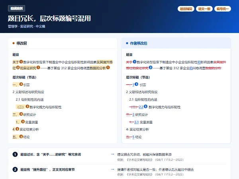Click the highlighted 五、 prefix in 修改前
239x179 pixels.
[x=16, y=137]
